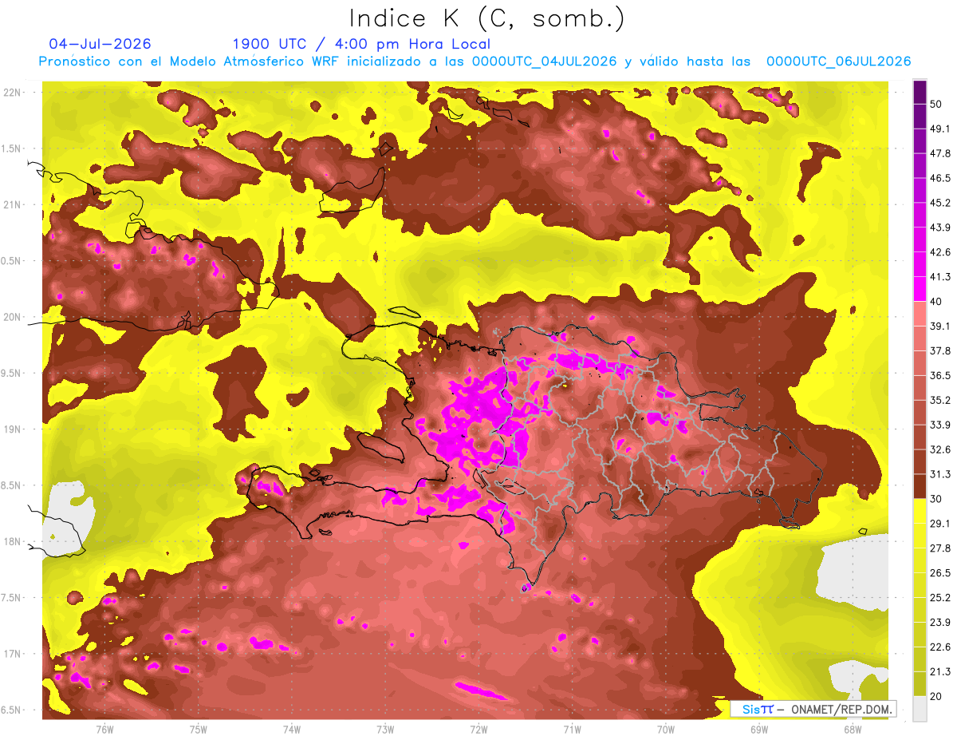Click the '46.5' colorbar value

click(939, 178)
